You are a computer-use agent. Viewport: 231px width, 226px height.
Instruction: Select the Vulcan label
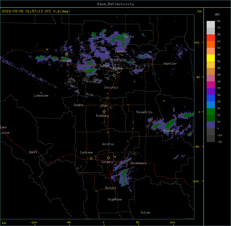click(x=145, y=213)
